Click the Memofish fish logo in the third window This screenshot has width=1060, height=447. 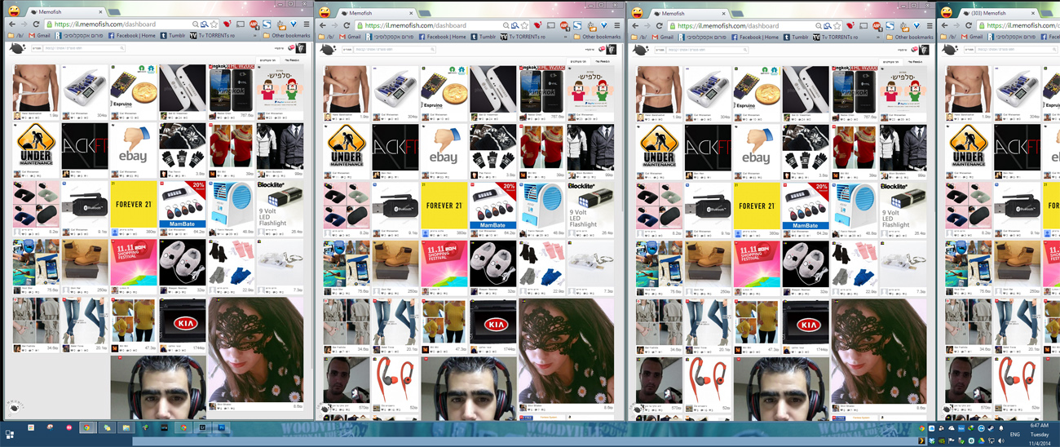pyautogui.click(x=639, y=50)
